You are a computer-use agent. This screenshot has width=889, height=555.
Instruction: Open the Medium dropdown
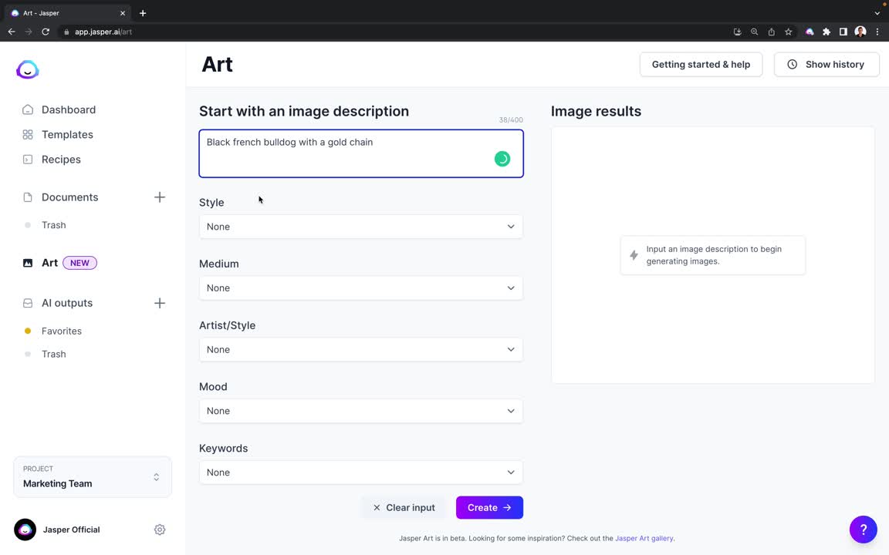click(360, 288)
